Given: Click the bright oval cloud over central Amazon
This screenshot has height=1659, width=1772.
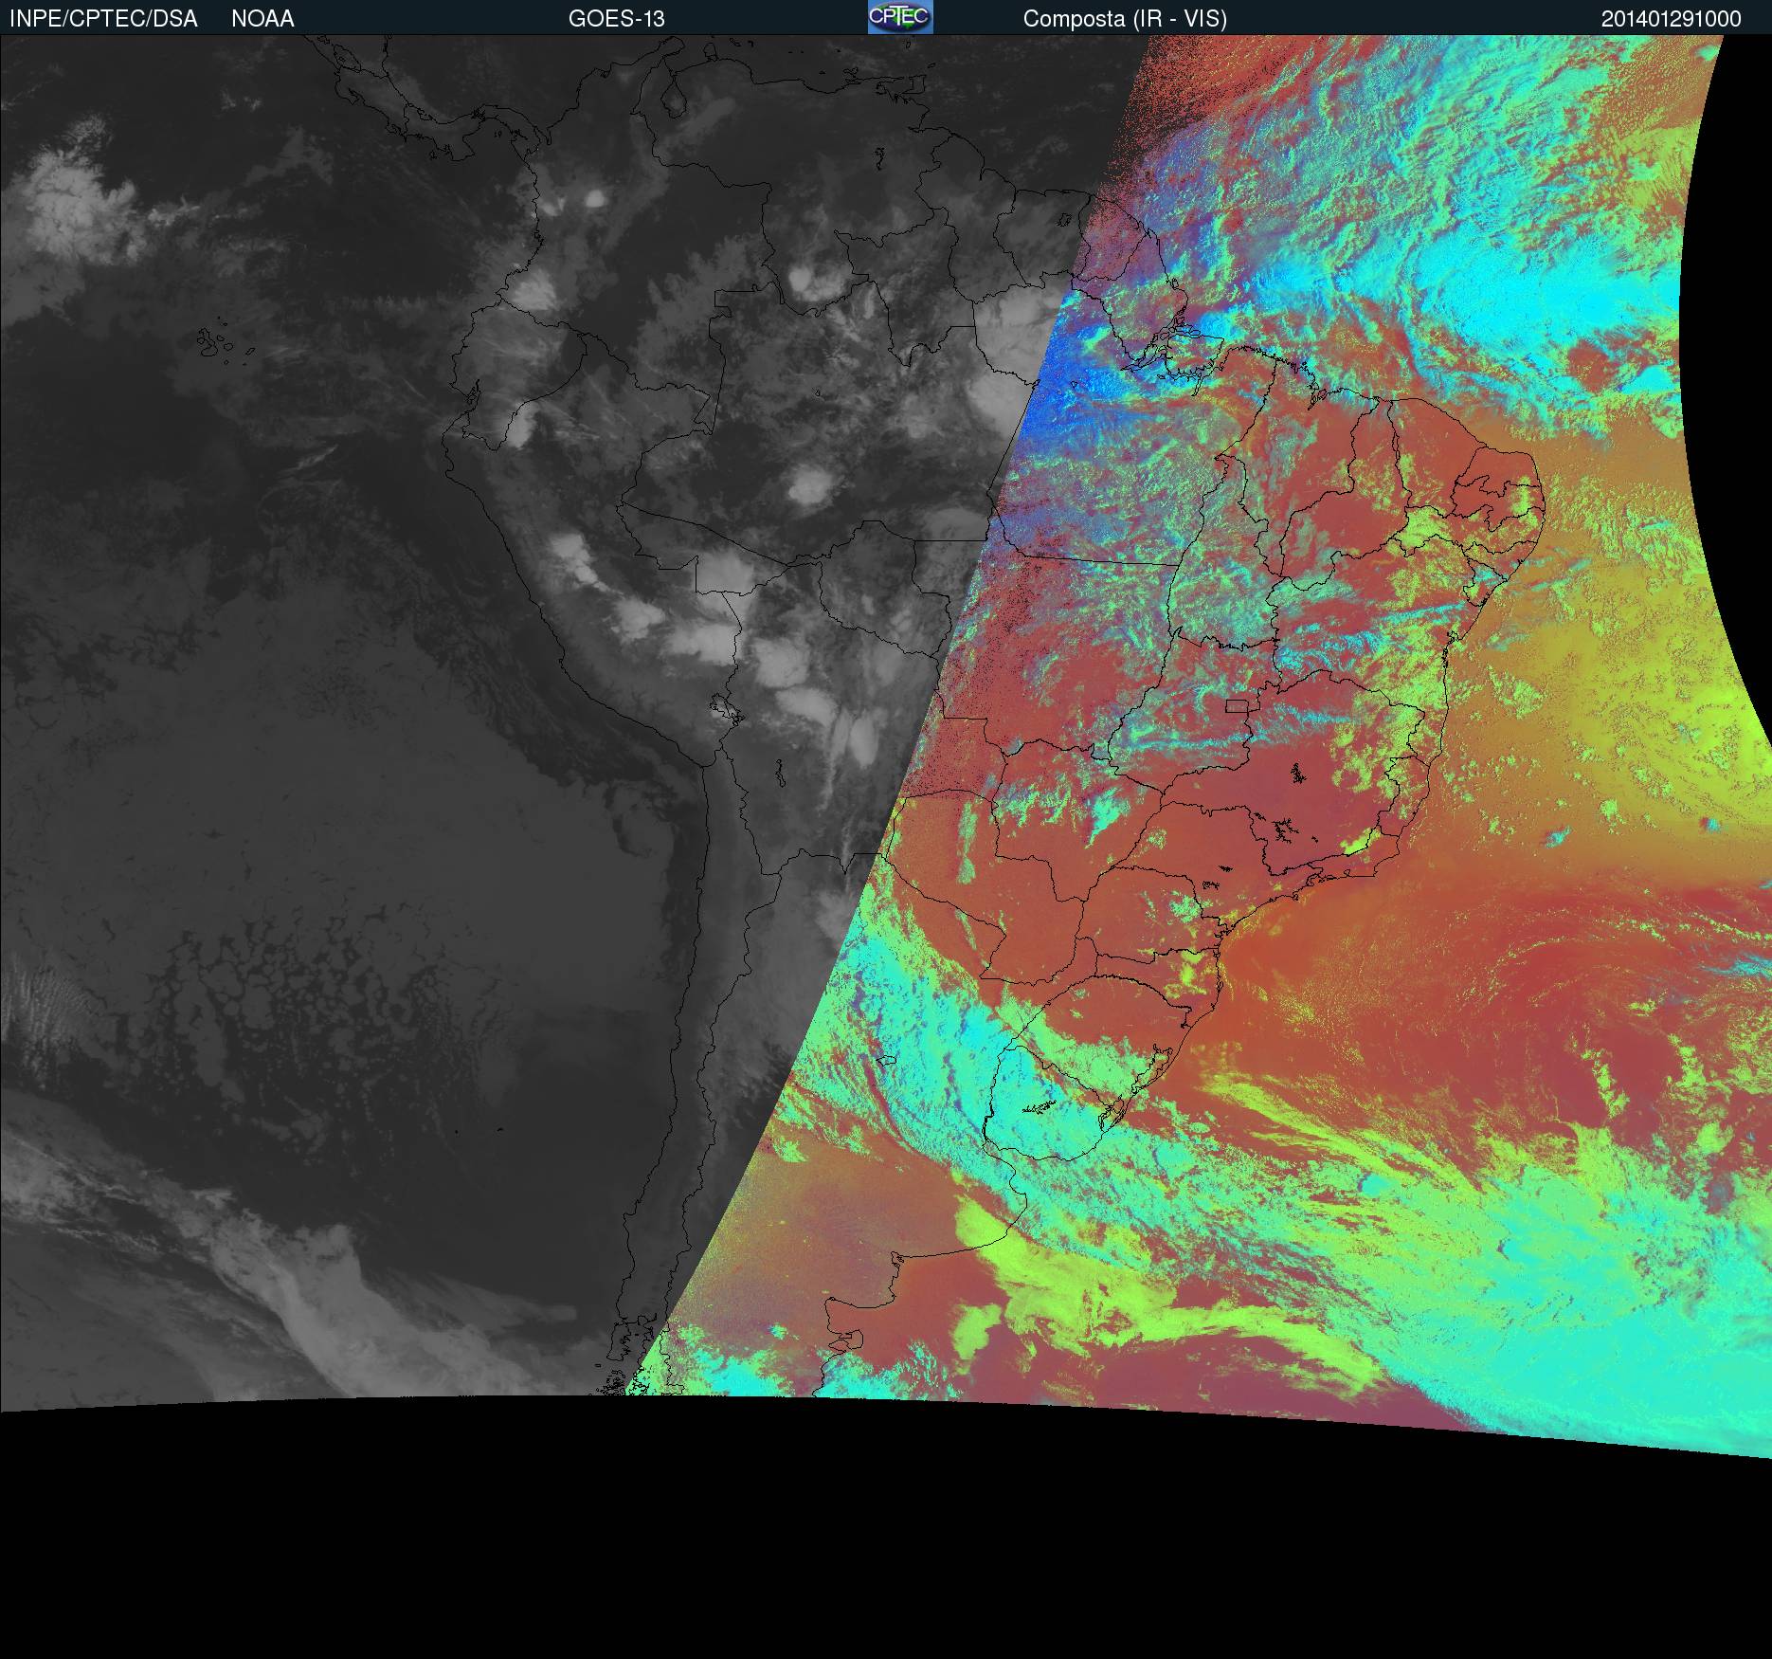Looking at the screenshot, I should pyautogui.click(x=810, y=485).
